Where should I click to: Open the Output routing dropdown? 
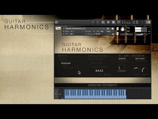83,31
